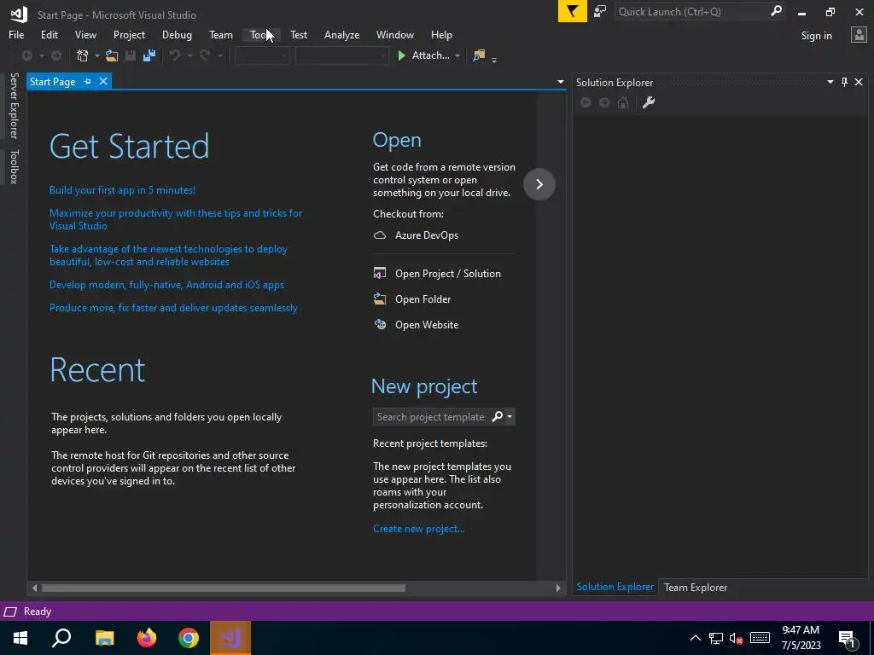This screenshot has width=874, height=655.
Task: Switch to the Team Explorer tab
Action: (x=695, y=587)
